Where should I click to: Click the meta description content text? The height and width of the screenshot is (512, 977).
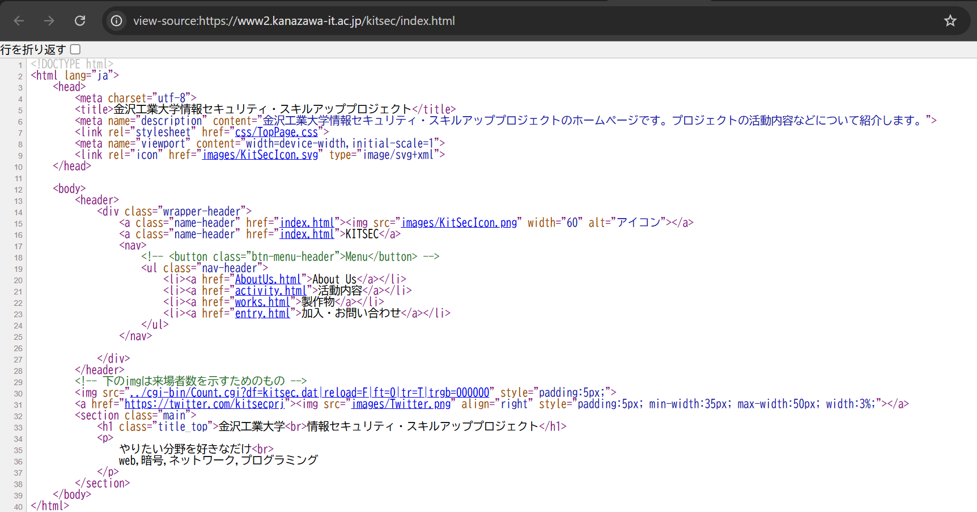click(594, 121)
